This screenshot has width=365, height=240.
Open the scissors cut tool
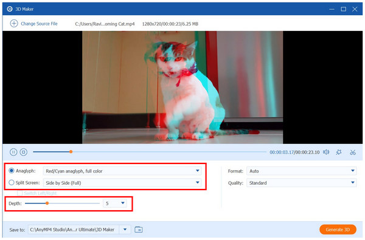click(x=353, y=152)
